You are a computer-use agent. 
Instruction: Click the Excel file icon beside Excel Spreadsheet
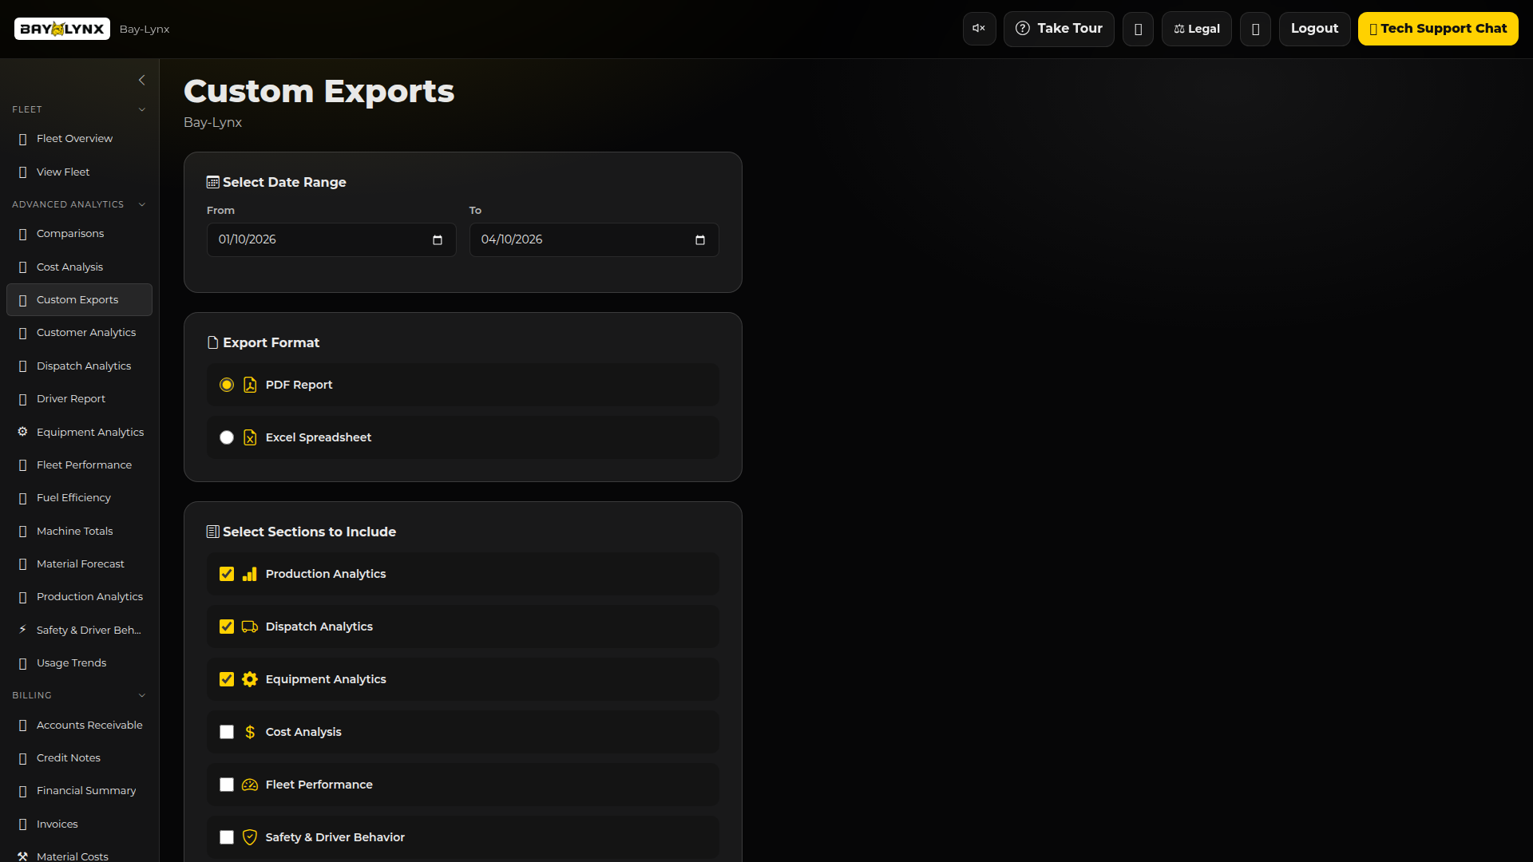(x=250, y=437)
